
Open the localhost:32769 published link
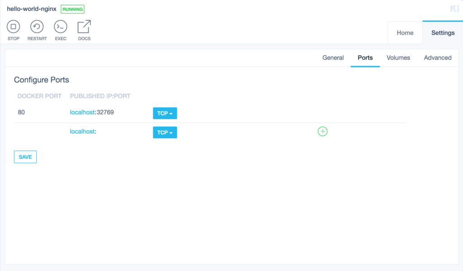coord(92,112)
